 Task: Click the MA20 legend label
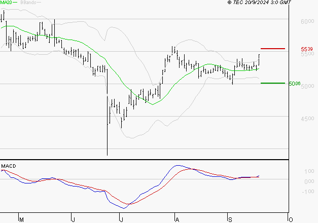click(x=6, y=2)
